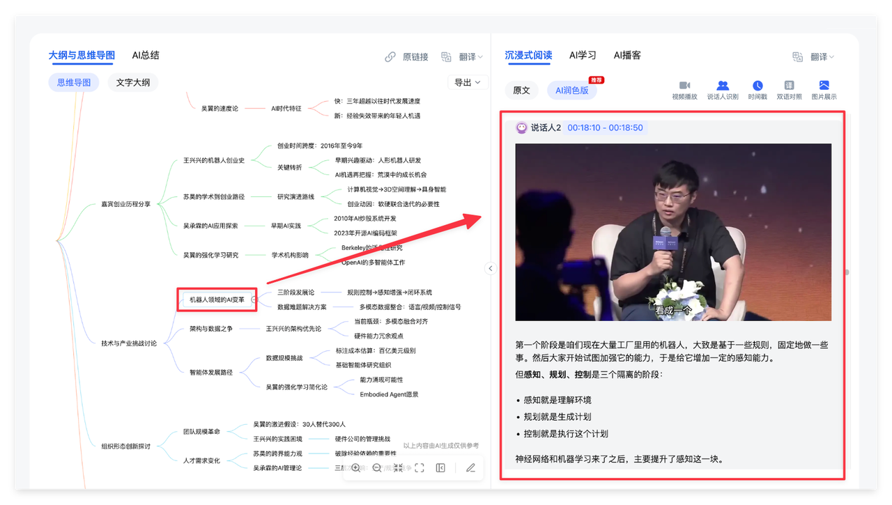Screen dimensions: 892x505
Task: Click the fit-to-view shrink icon
Action: (398, 468)
